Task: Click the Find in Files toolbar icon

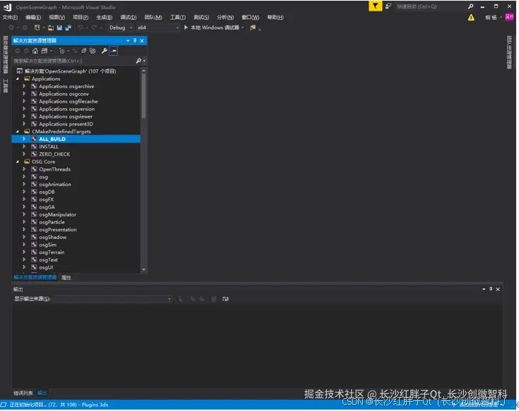Action: [253, 27]
